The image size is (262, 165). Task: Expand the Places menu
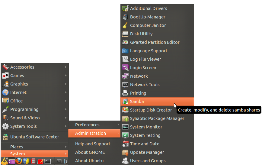pos(35,147)
